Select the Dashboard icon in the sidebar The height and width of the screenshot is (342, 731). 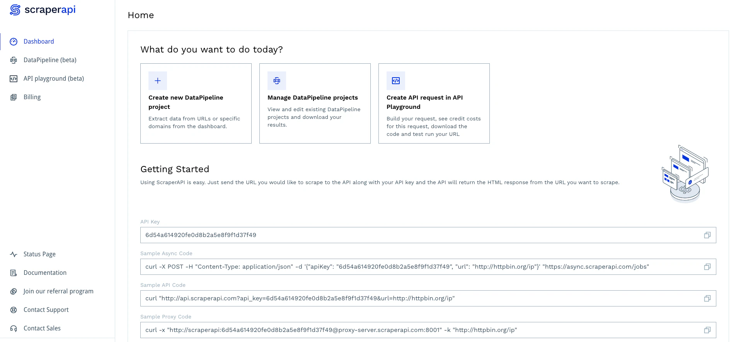point(14,41)
